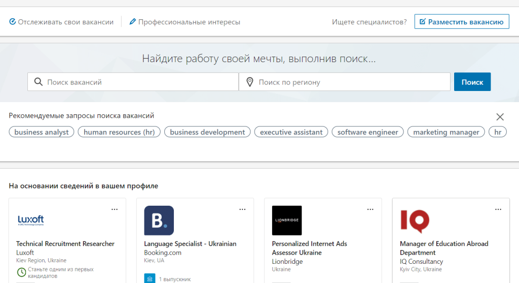Open the Lionbridge logo
The height and width of the screenshot is (283, 519).
click(x=287, y=220)
